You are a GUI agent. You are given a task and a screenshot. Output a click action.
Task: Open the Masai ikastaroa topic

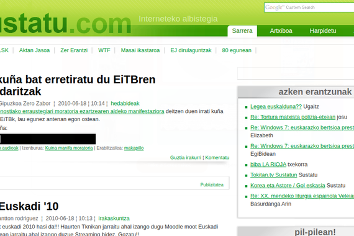coord(140,50)
